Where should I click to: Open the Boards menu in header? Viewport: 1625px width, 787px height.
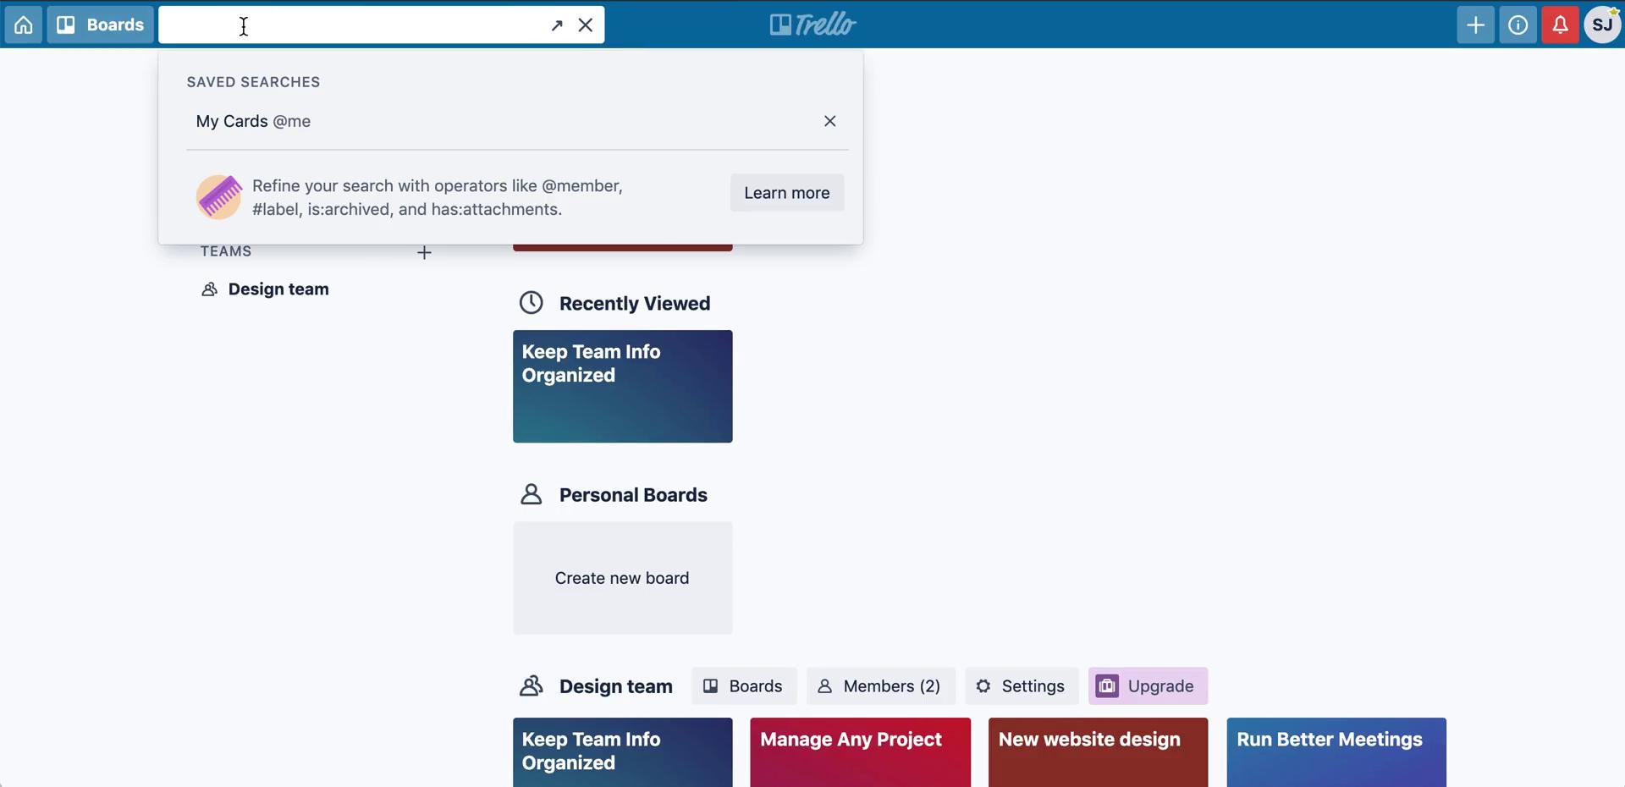click(x=100, y=25)
